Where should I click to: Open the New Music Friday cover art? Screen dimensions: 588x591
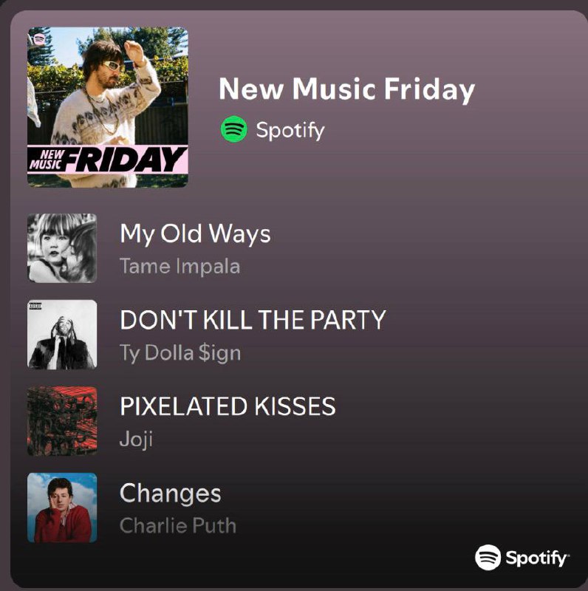[108, 107]
